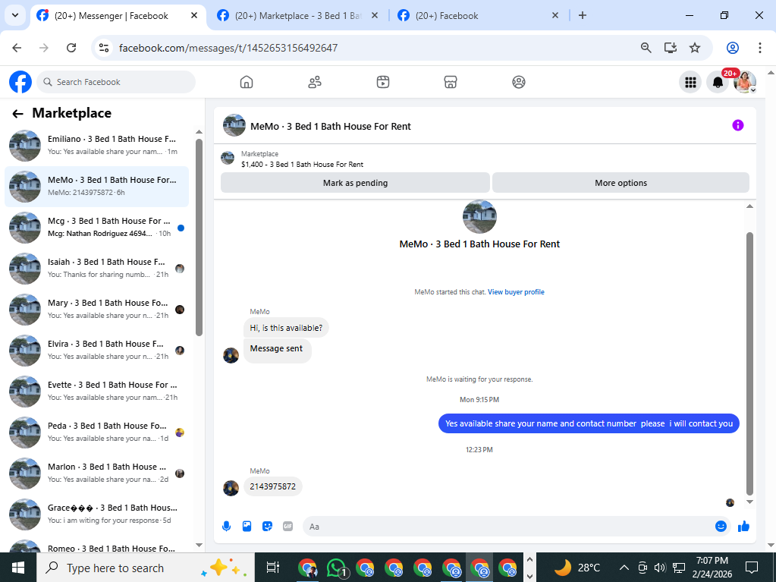Open the GIF picker icon
Viewport: 776px width, 582px height.
[x=287, y=527]
